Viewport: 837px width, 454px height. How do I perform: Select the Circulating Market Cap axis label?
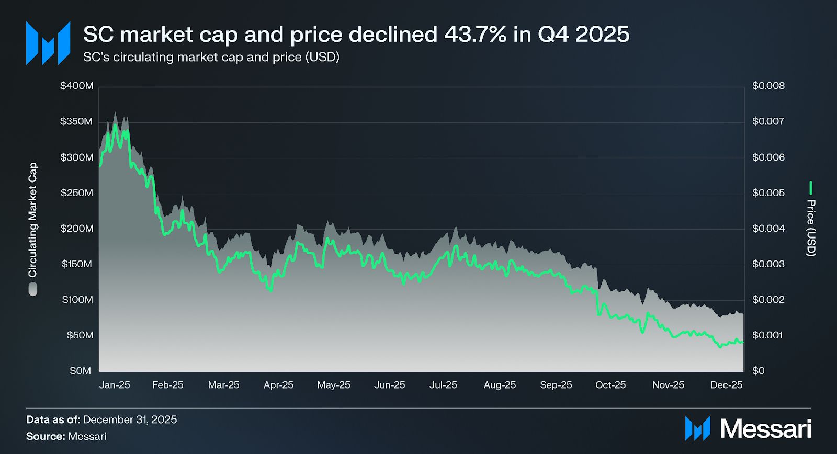pos(33,220)
